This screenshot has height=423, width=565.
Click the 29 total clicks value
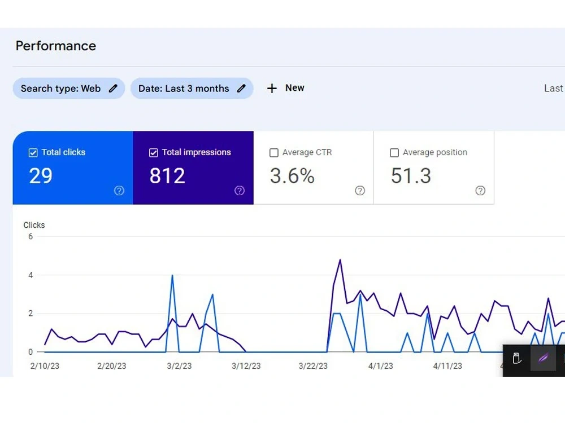point(41,176)
